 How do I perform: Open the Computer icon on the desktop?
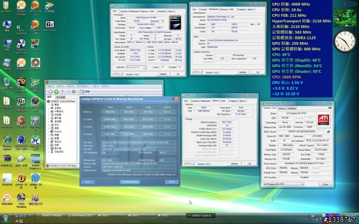click(x=7, y=26)
